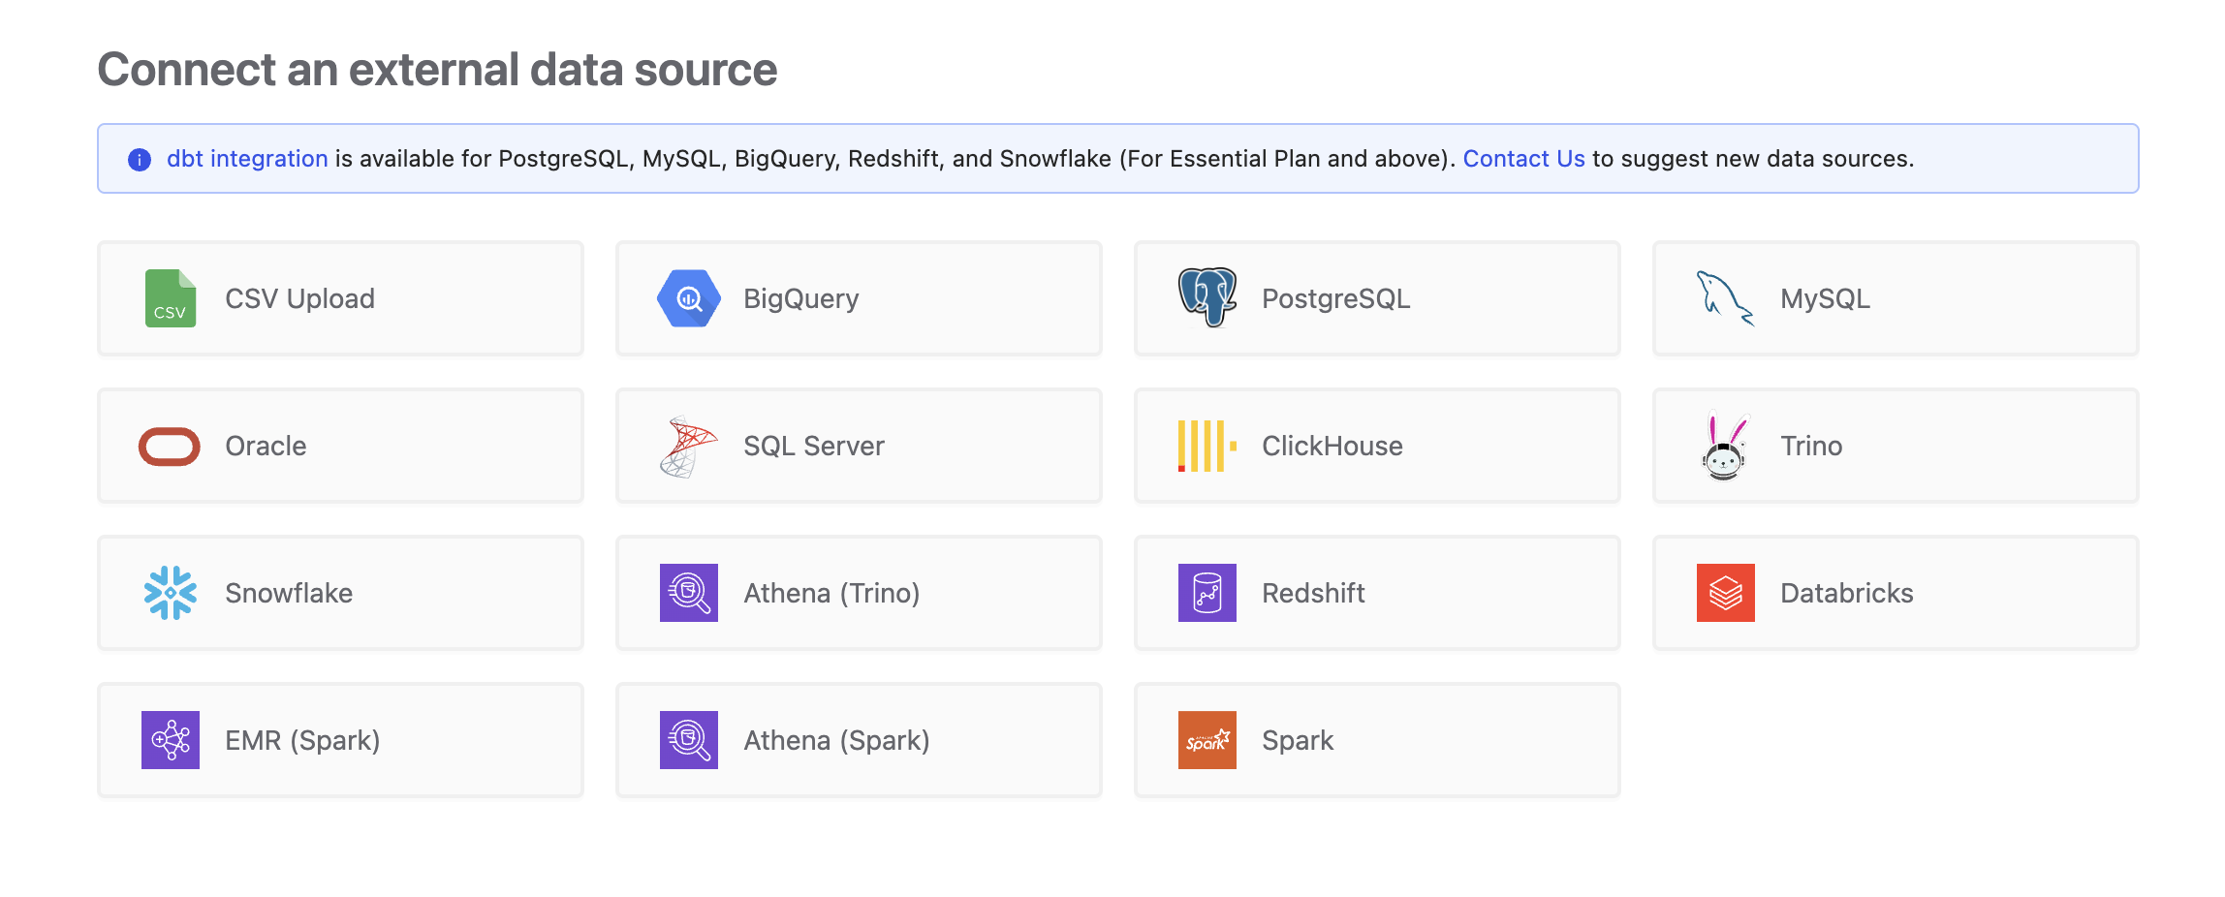2225x897 pixels.
Task: Click the PostgreSQL elephant icon
Action: coord(1207,297)
